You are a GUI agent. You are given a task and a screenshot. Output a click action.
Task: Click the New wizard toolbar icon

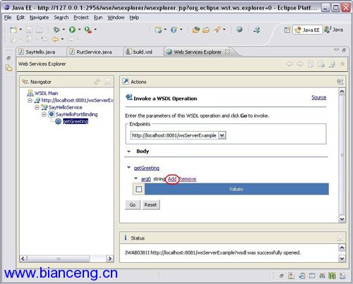pos(13,30)
